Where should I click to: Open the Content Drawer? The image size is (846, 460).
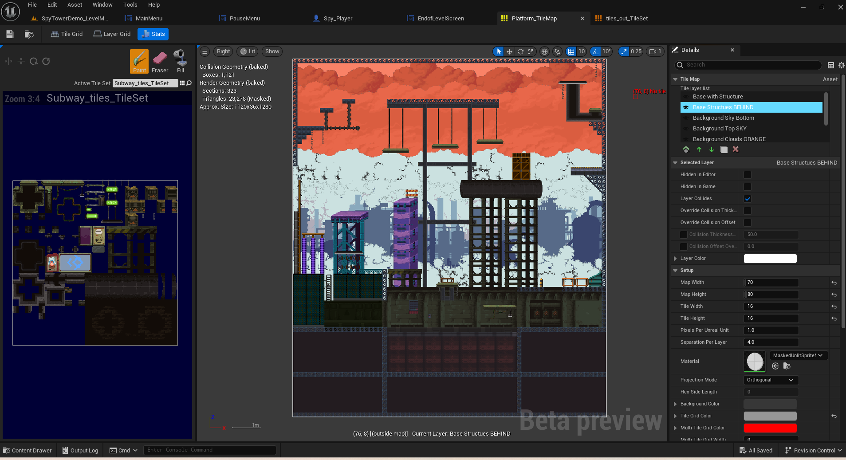tap(28, 450)
